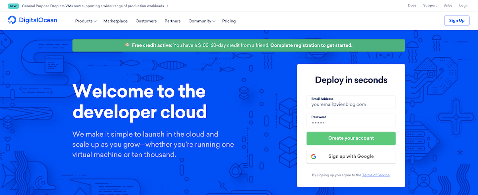The image size is (478, 195).
Task: Expand the Products dropdown menu
Action: point(86,21)
